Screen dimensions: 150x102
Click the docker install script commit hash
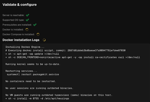[97, 50]
